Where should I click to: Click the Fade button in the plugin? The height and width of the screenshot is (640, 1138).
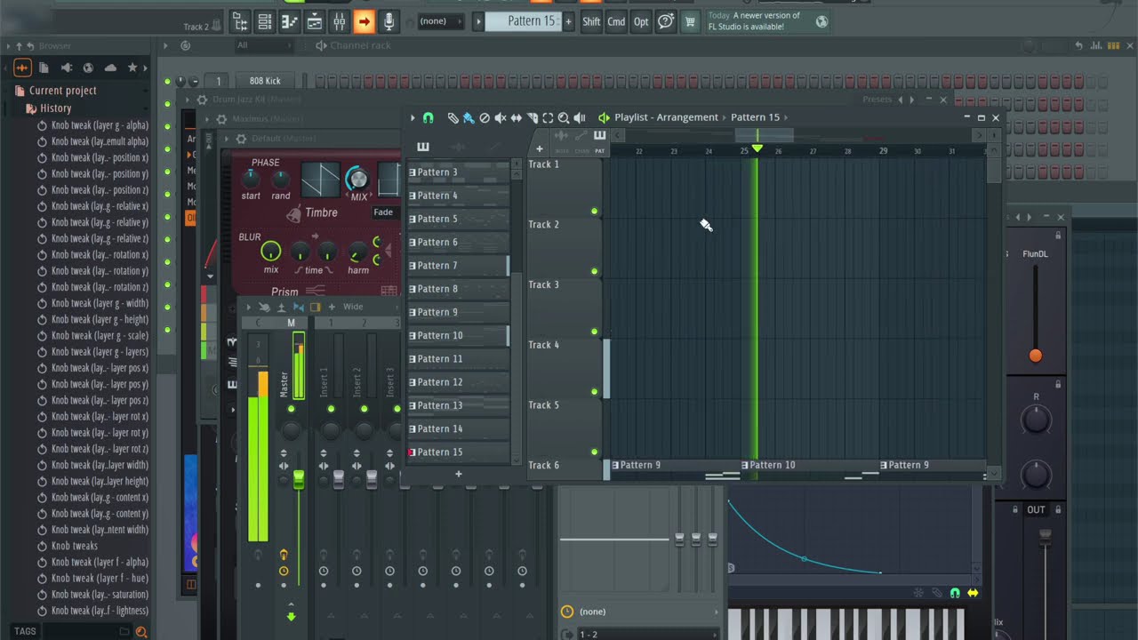(383, 212)
